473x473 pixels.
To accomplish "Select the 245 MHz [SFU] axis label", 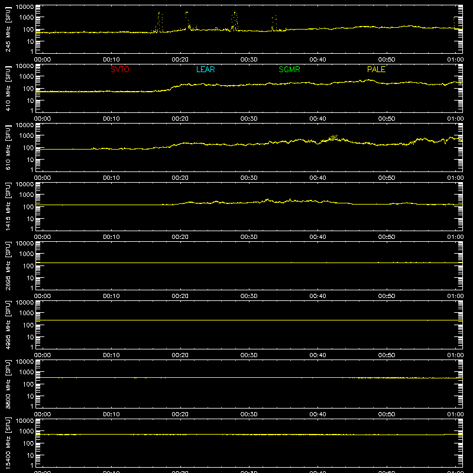I will (8, 29).
